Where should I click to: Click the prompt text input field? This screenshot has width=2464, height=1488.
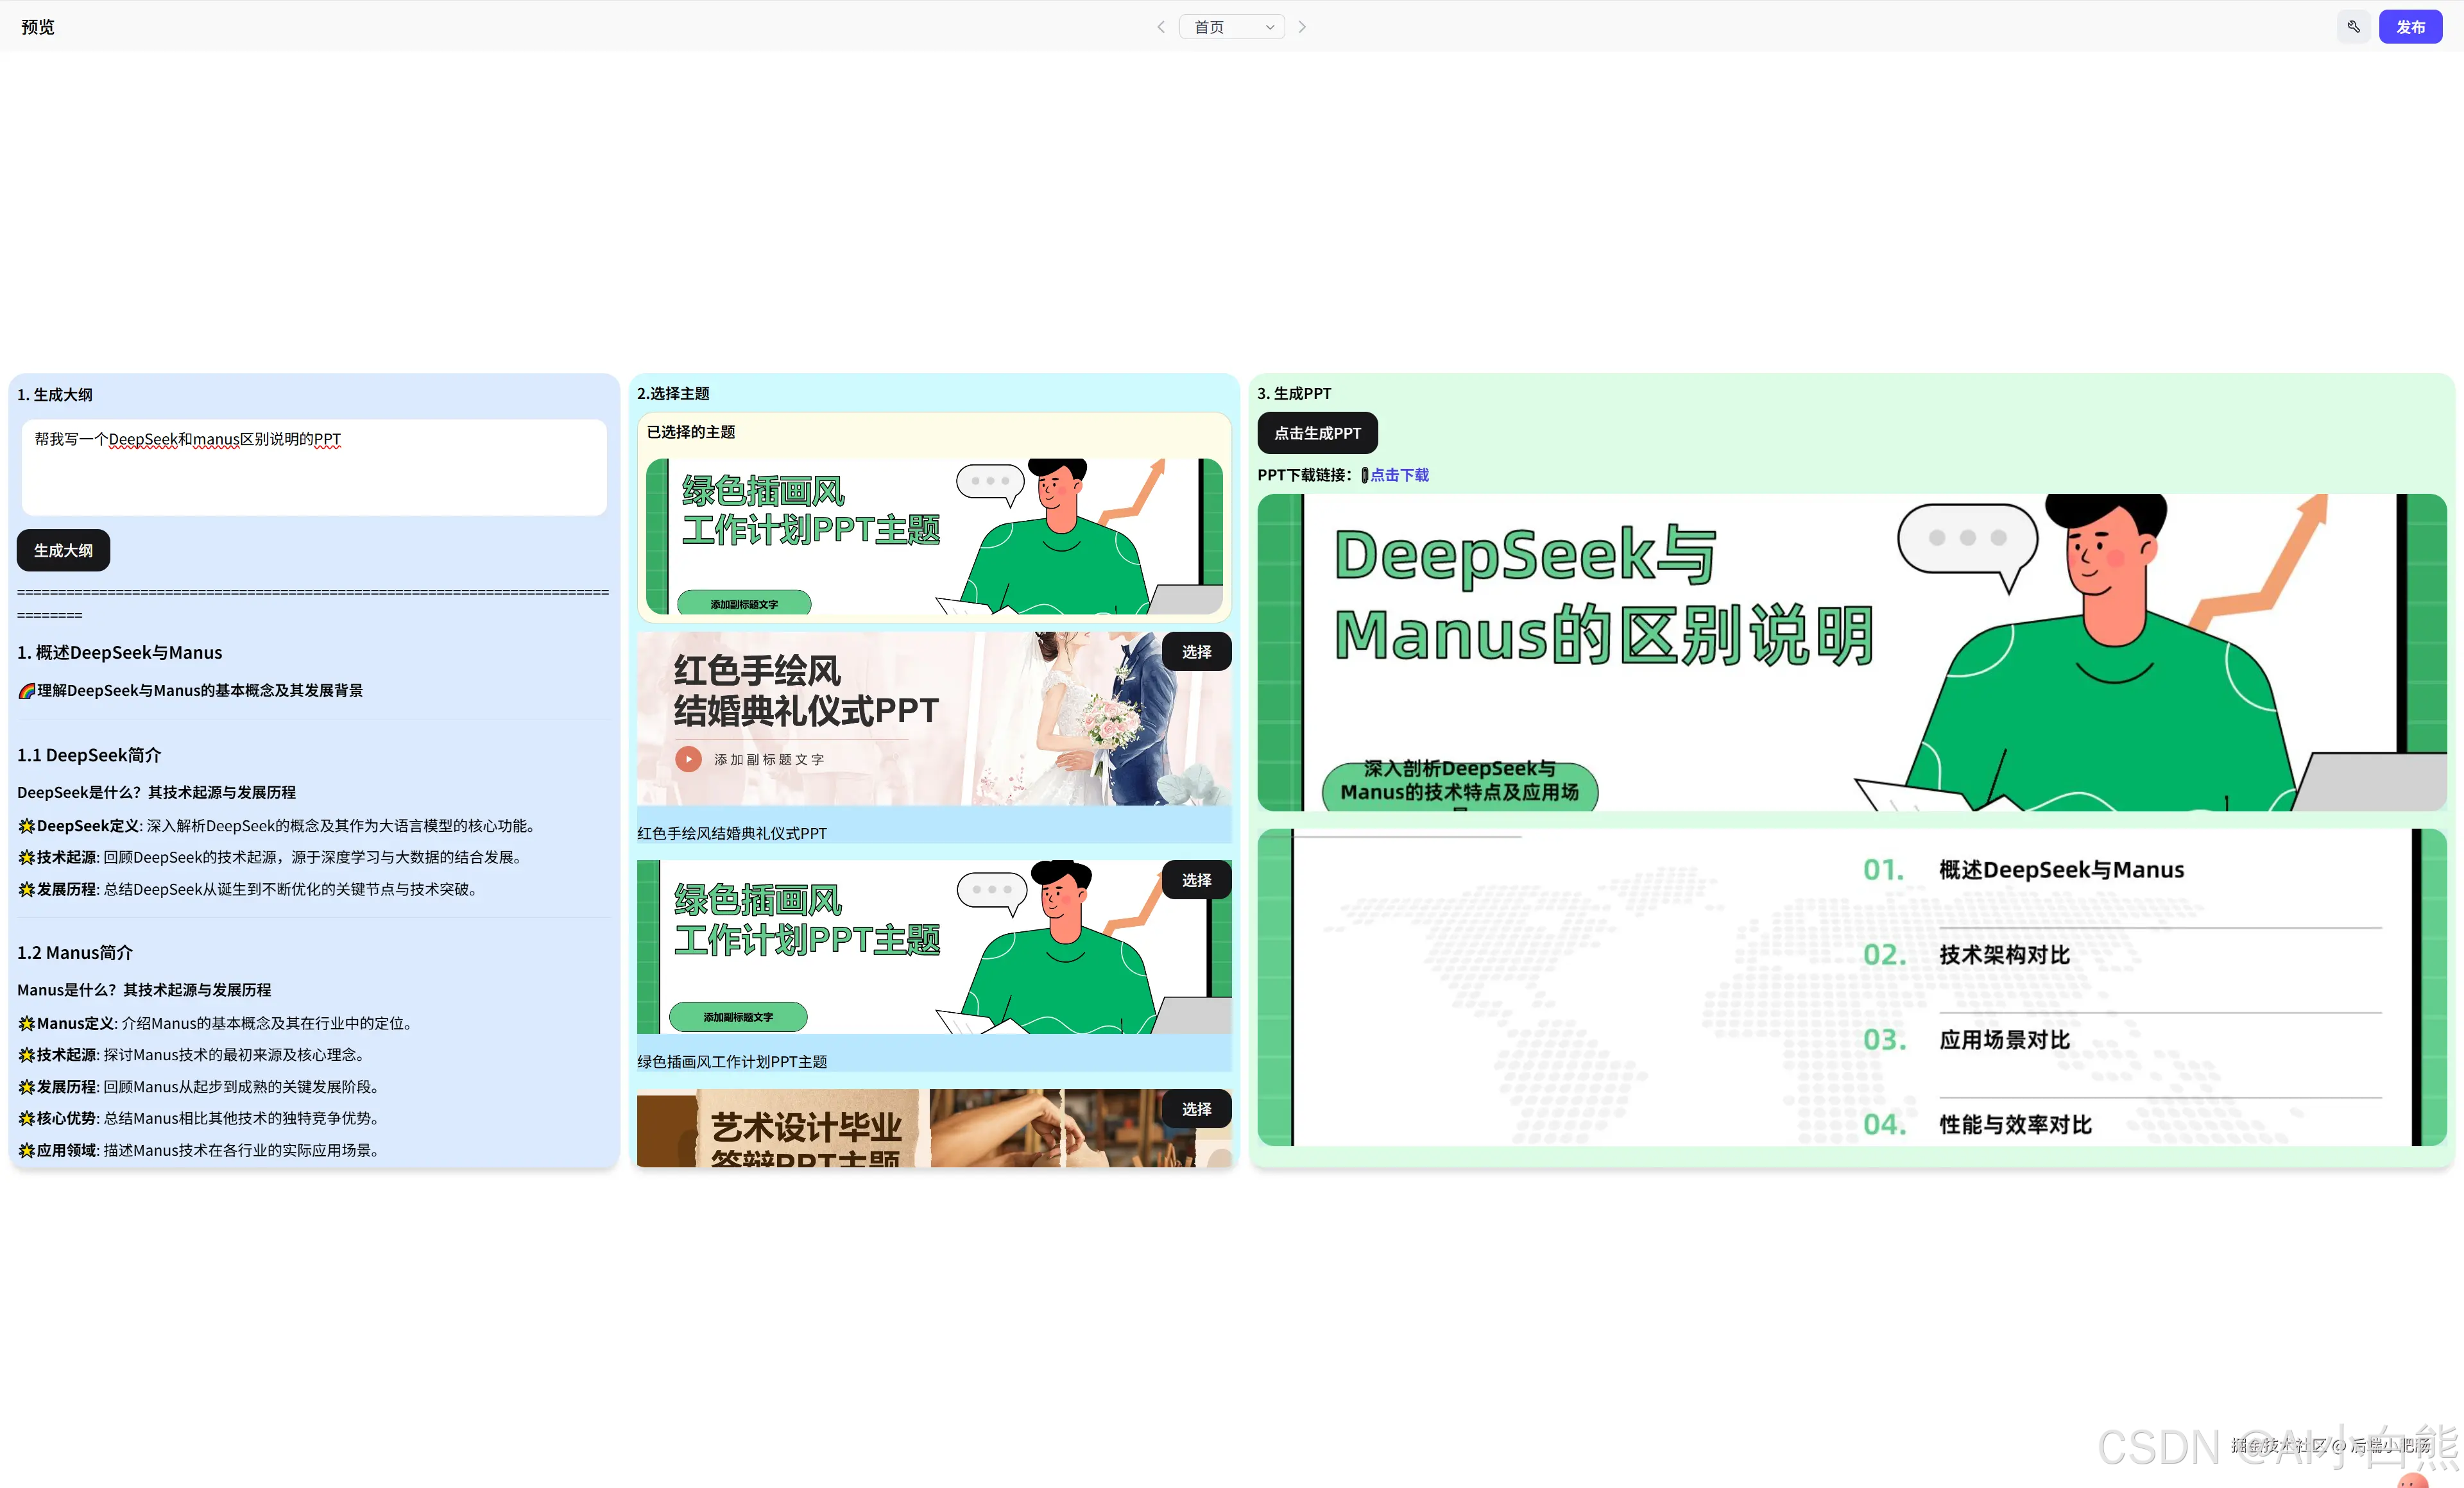pos(314,468)
